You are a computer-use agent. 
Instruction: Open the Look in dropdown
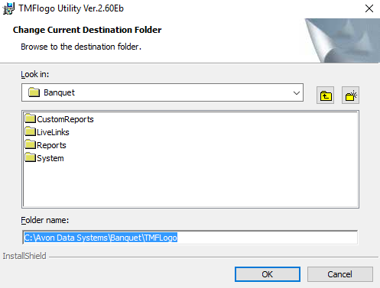(x=296, y=92)
